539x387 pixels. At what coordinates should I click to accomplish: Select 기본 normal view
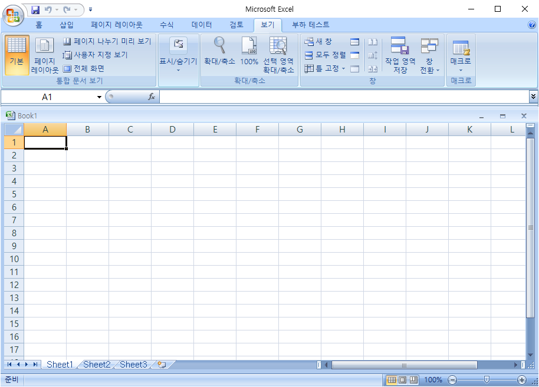[x=17, y=55]
